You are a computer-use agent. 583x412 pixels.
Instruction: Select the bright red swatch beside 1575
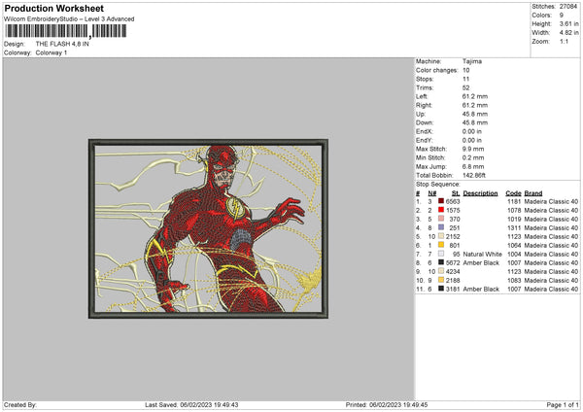(x=441, y=210)
